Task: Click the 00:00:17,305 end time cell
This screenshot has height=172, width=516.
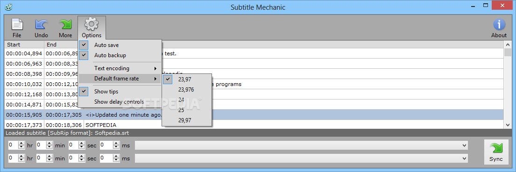Action: pyautogui.click(x=64, y=115)
